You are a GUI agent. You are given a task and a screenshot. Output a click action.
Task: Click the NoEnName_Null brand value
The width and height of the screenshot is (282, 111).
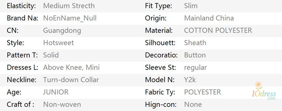tap(70, 18)
